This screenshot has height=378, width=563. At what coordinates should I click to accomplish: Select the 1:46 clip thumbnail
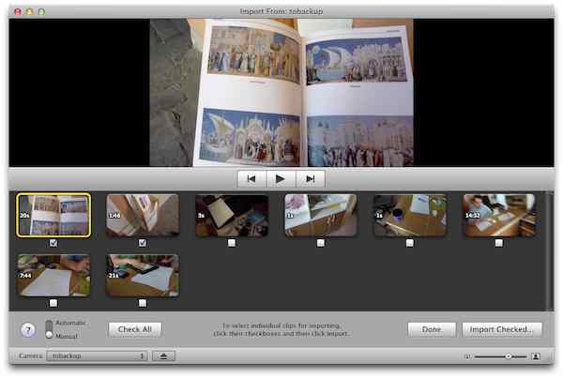point(143,215)
